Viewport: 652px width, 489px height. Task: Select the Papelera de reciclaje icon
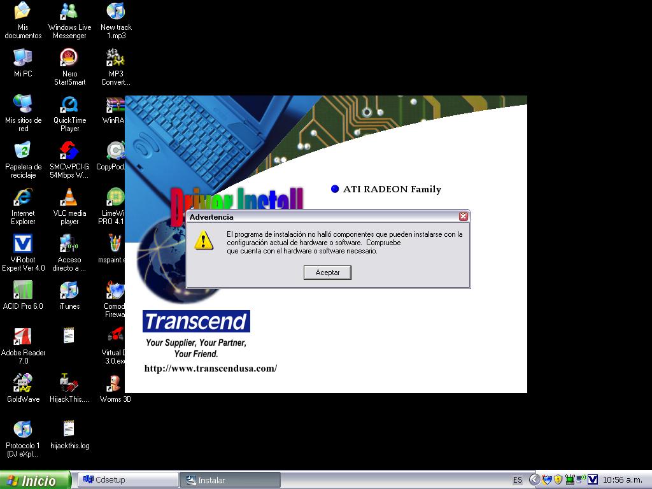[x=23, y=160]
